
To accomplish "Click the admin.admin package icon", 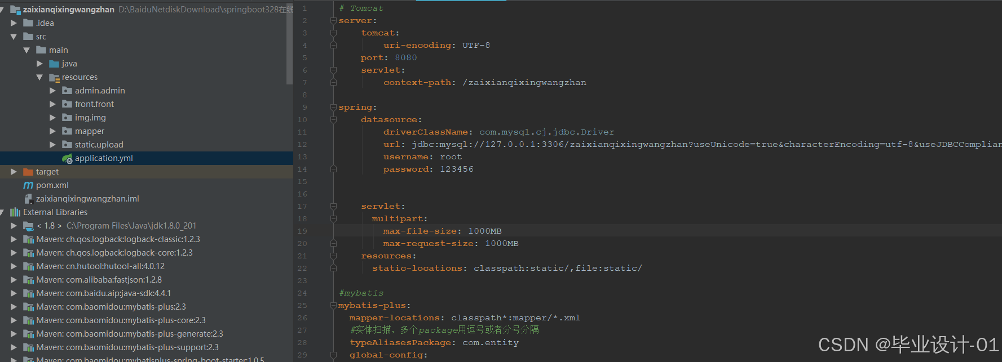I will click(67, 91).
